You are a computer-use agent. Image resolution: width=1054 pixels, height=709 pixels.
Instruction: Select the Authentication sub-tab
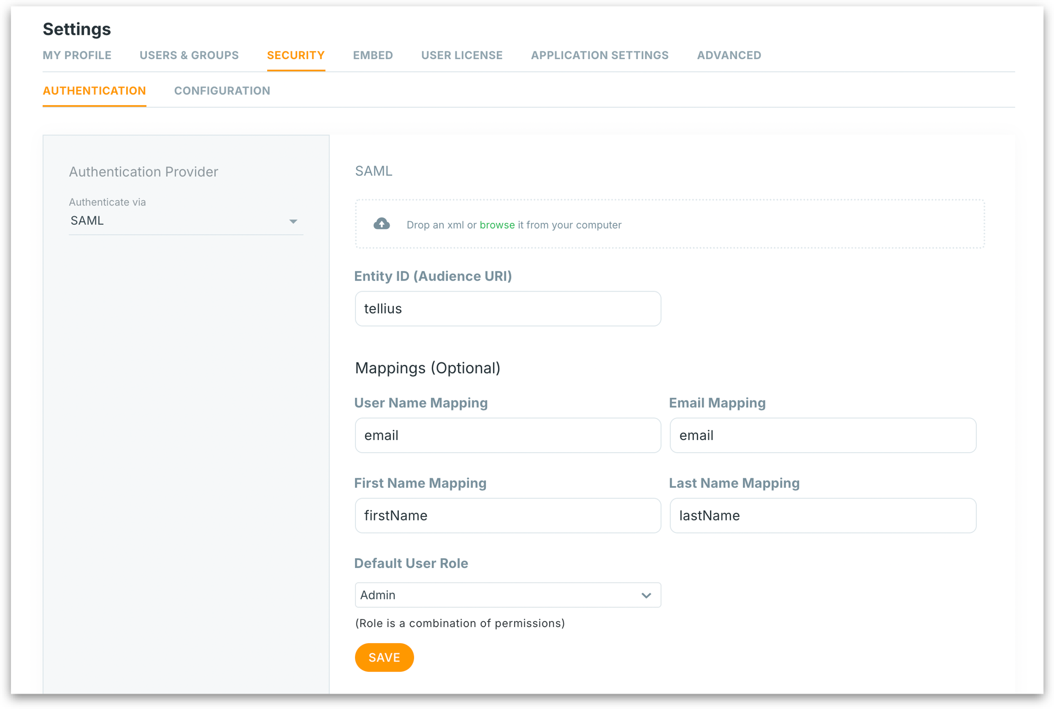(94, 91)
